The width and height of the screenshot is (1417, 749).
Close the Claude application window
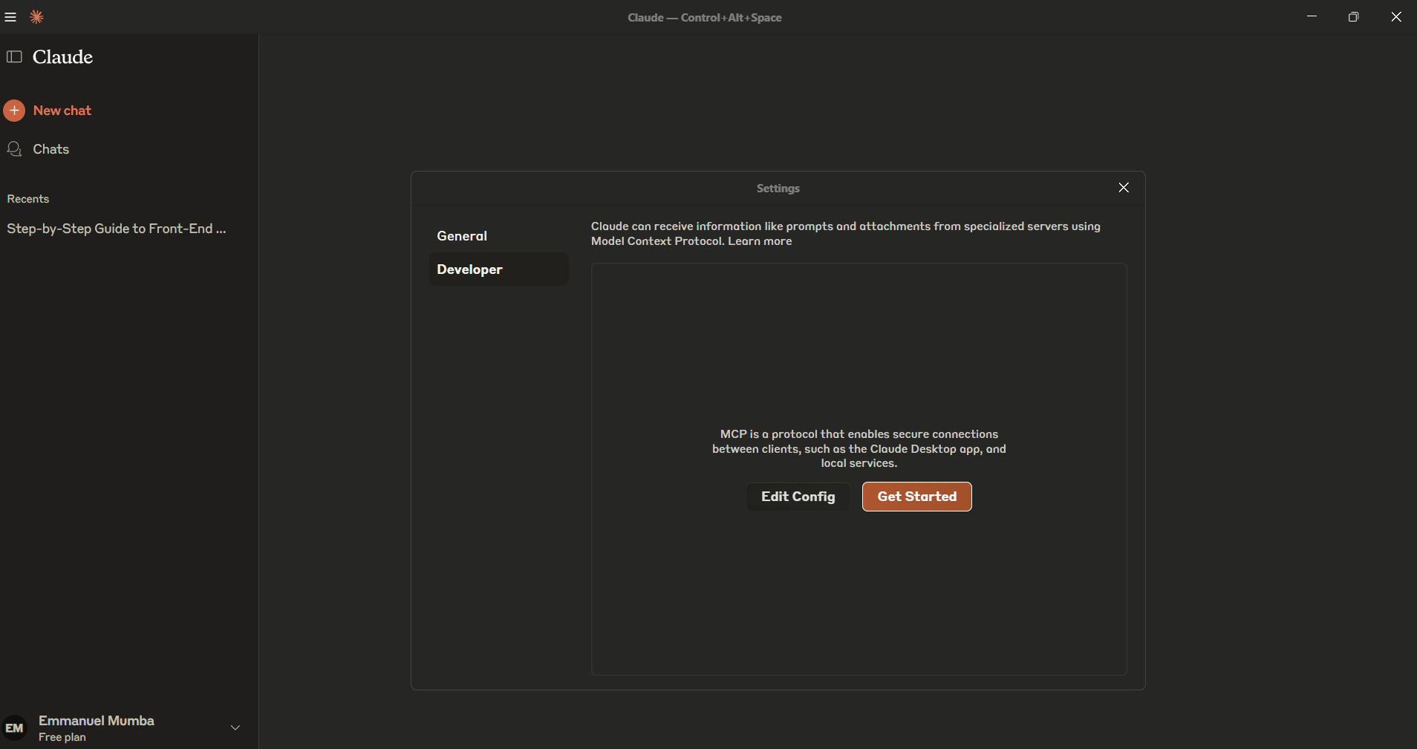point(1396,16)
